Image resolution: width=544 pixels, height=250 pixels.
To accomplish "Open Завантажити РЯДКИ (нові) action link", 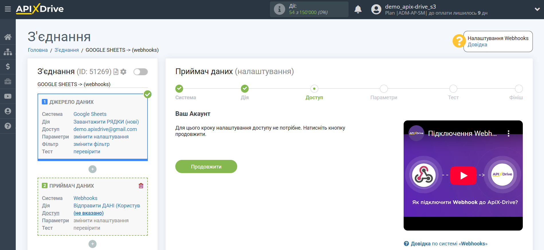I will (106, 122).
